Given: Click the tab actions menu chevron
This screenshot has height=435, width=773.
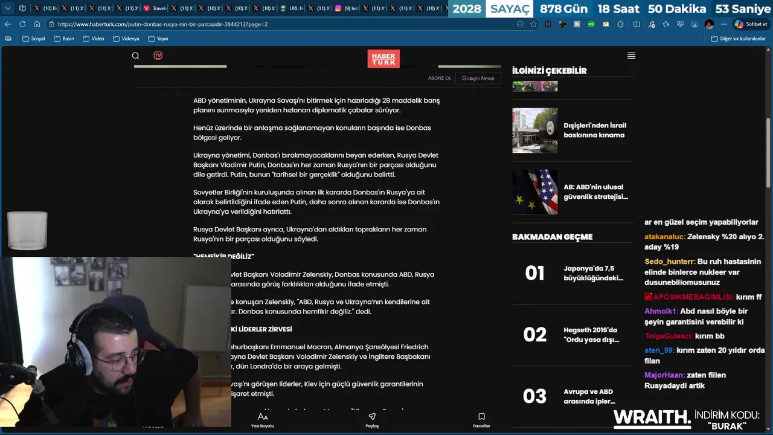Looking at the screenshot, I should (8, 8).
